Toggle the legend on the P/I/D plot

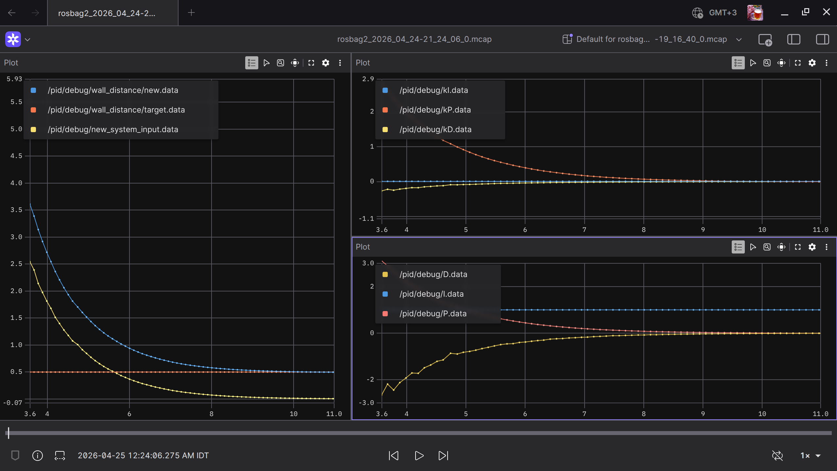tap(738, 247)
